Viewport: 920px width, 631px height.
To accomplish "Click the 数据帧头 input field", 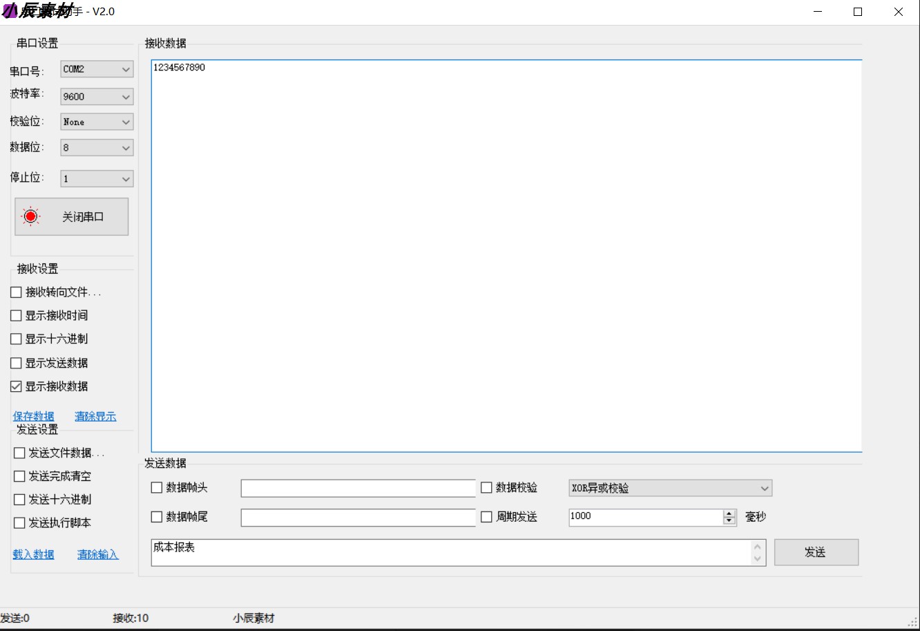I will coord(358,488).
